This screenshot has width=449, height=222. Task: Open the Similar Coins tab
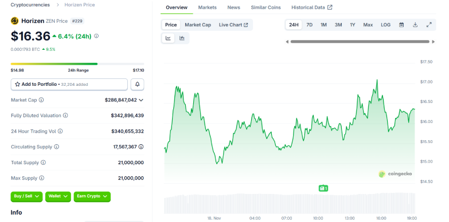[x=266, y=7]
